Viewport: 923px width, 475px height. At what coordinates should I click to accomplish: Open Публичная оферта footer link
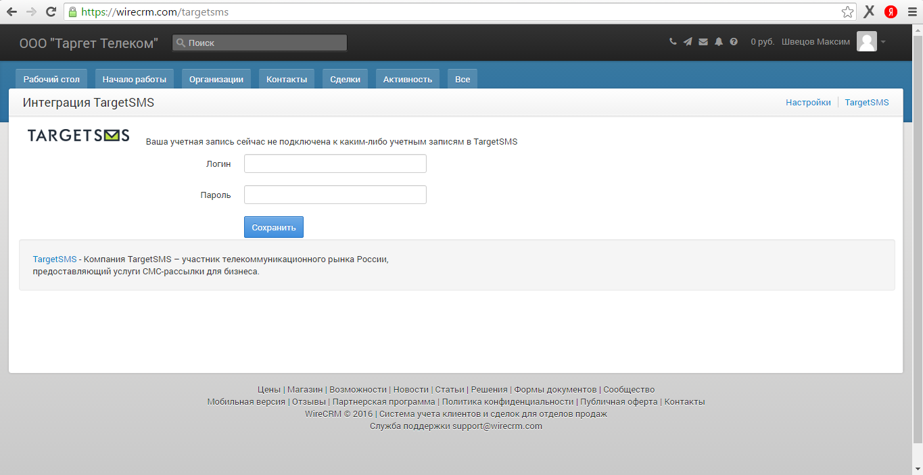pyautogui.click(x=619, y=402)
